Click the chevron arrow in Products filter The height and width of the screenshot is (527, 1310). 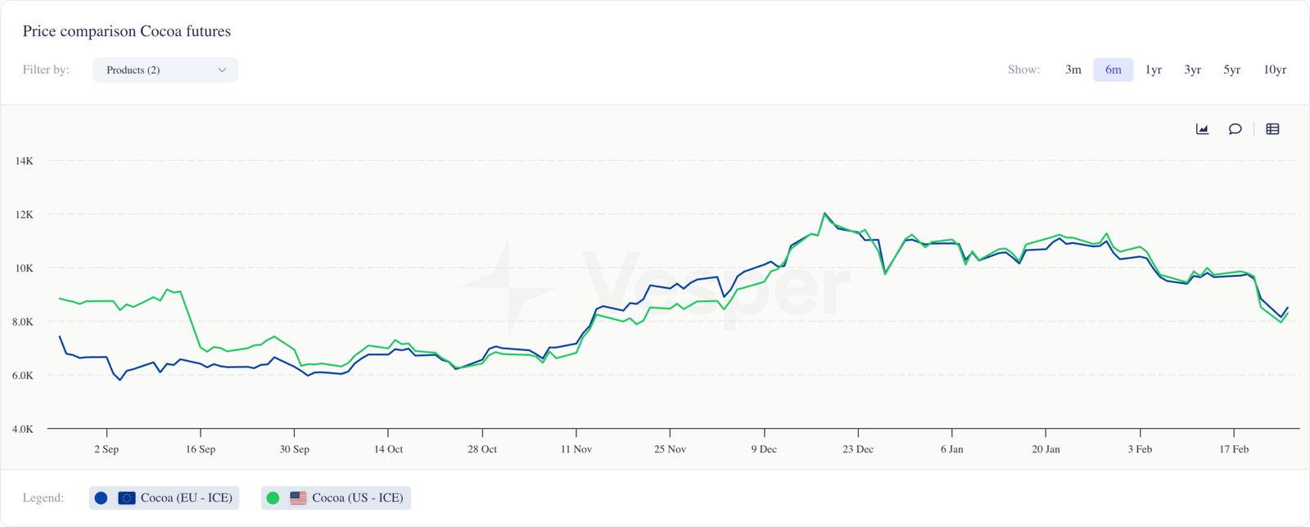222,70
